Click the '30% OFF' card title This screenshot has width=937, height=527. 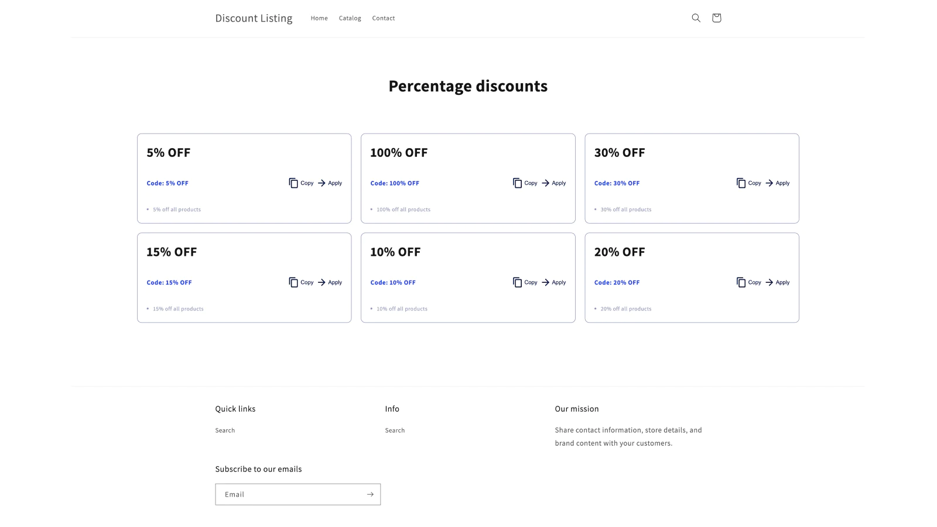[620, 153]
